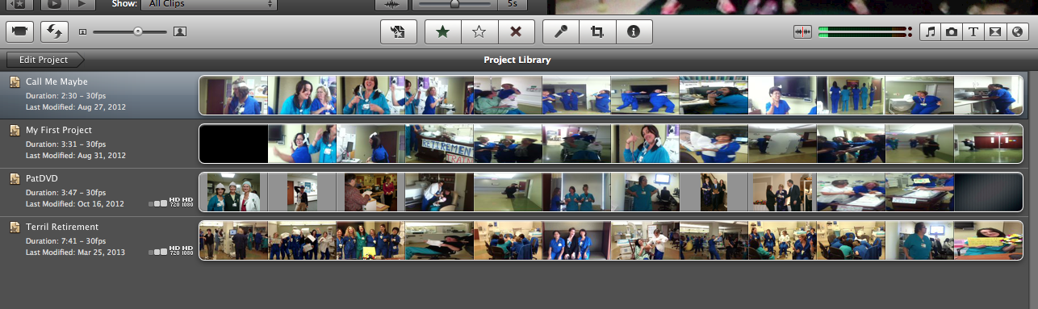This screenshot has width=1038, height=309.
Task: Select the crop and rotate tool
Action: point(597,32)
